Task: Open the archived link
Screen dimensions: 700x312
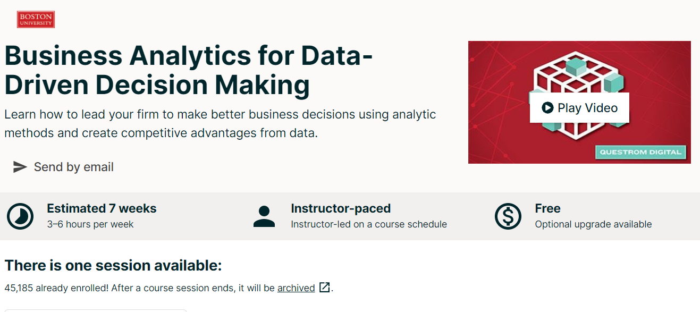Action: 296,288
